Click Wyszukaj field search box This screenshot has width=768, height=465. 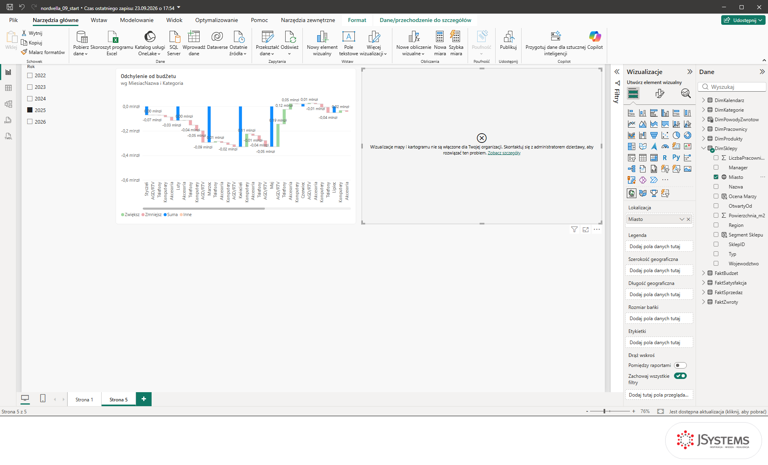[x=732, y=87]
